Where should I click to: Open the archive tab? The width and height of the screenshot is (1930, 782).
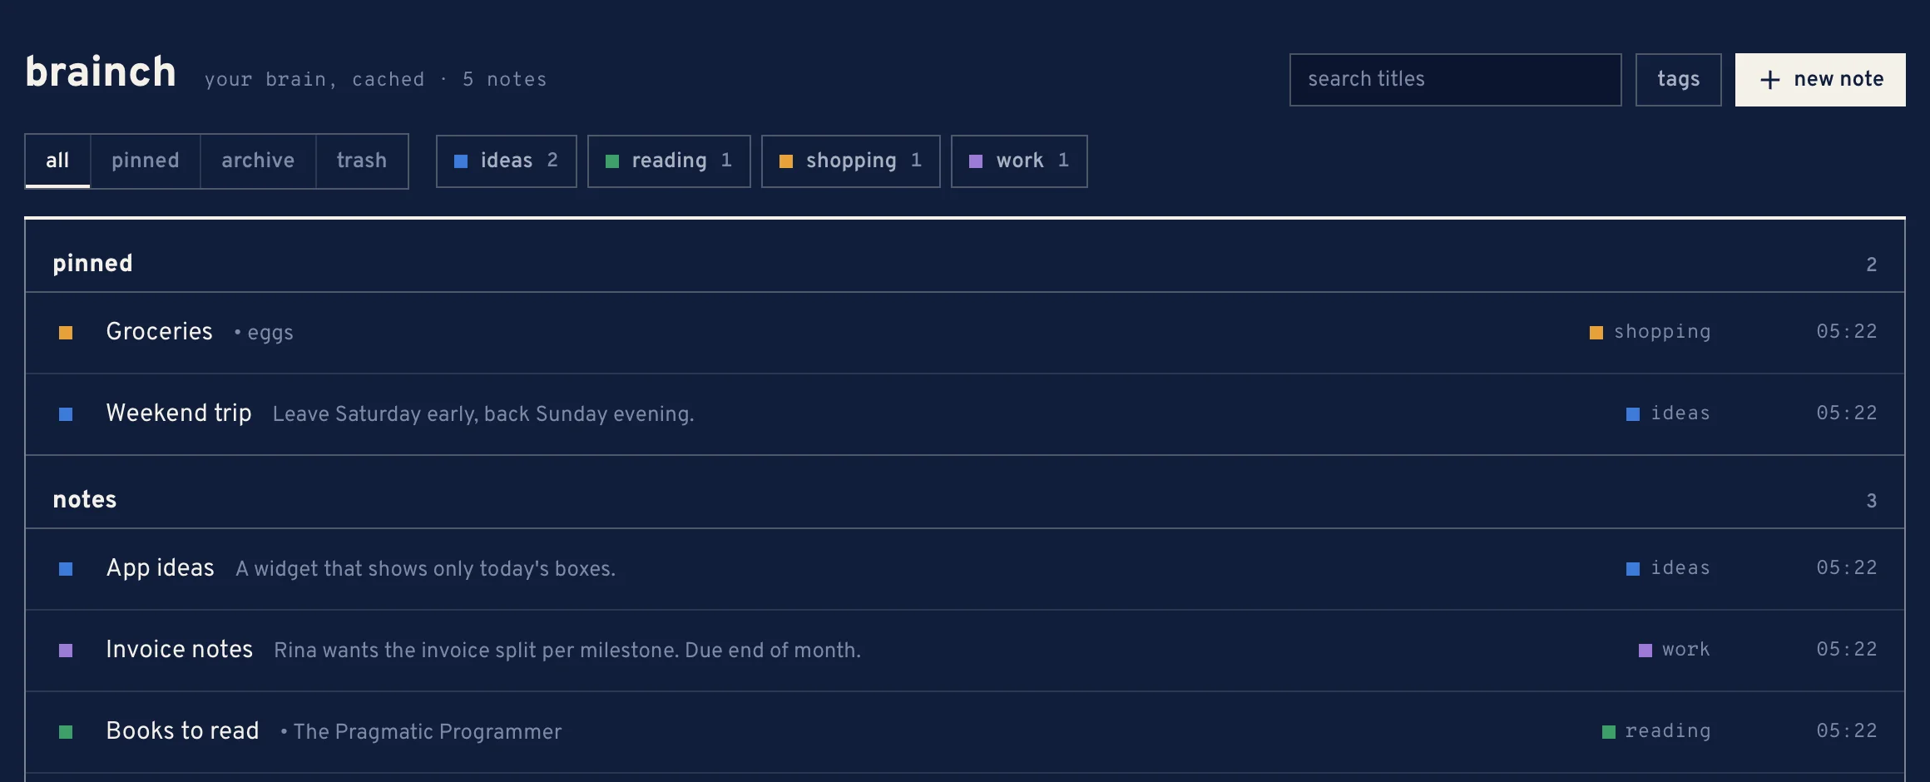coord(258,161)
